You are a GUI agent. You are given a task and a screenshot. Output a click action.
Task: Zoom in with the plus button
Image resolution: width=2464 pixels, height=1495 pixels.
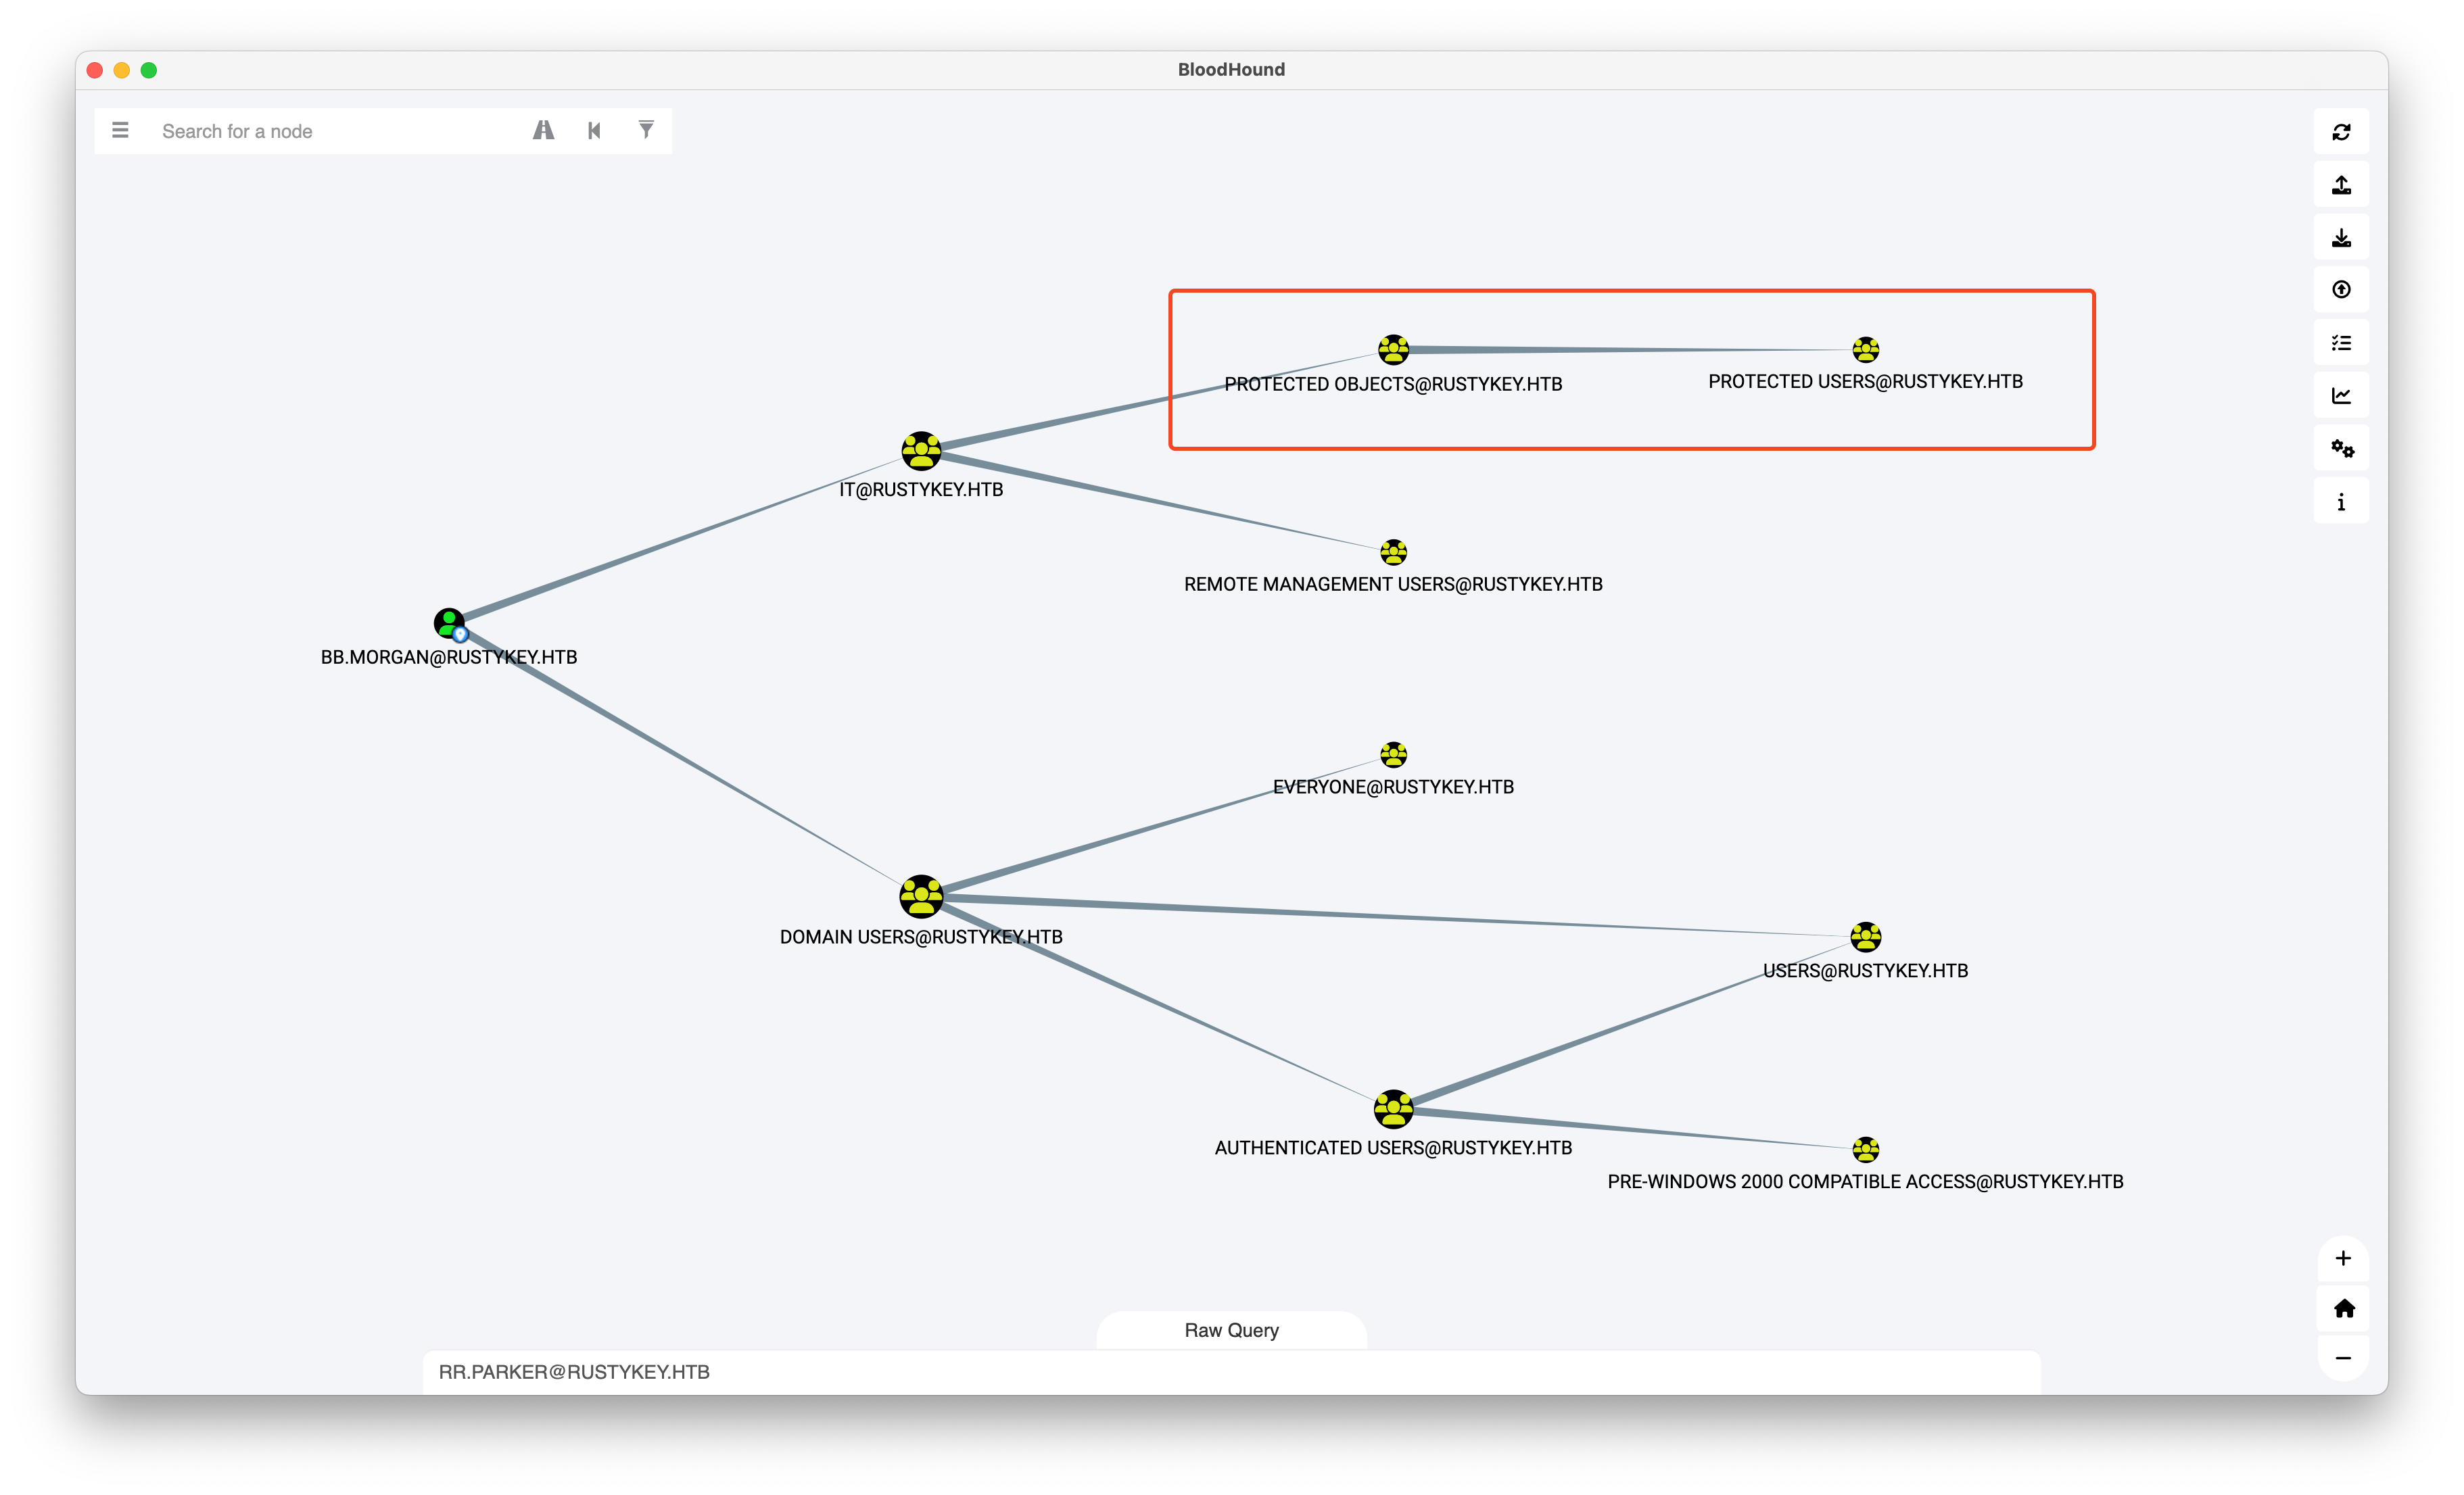2343,1258
